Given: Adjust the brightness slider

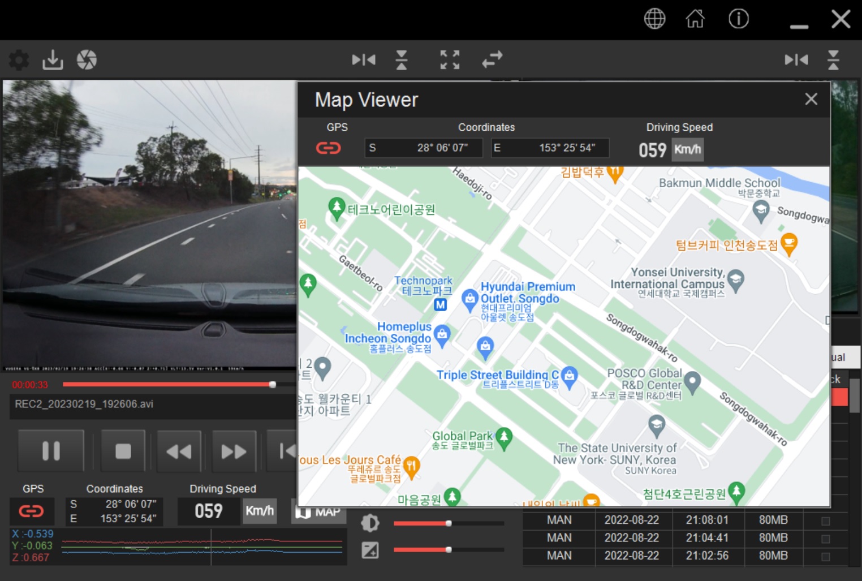Looking at the screenshot, I should click(x=449, y=523).
